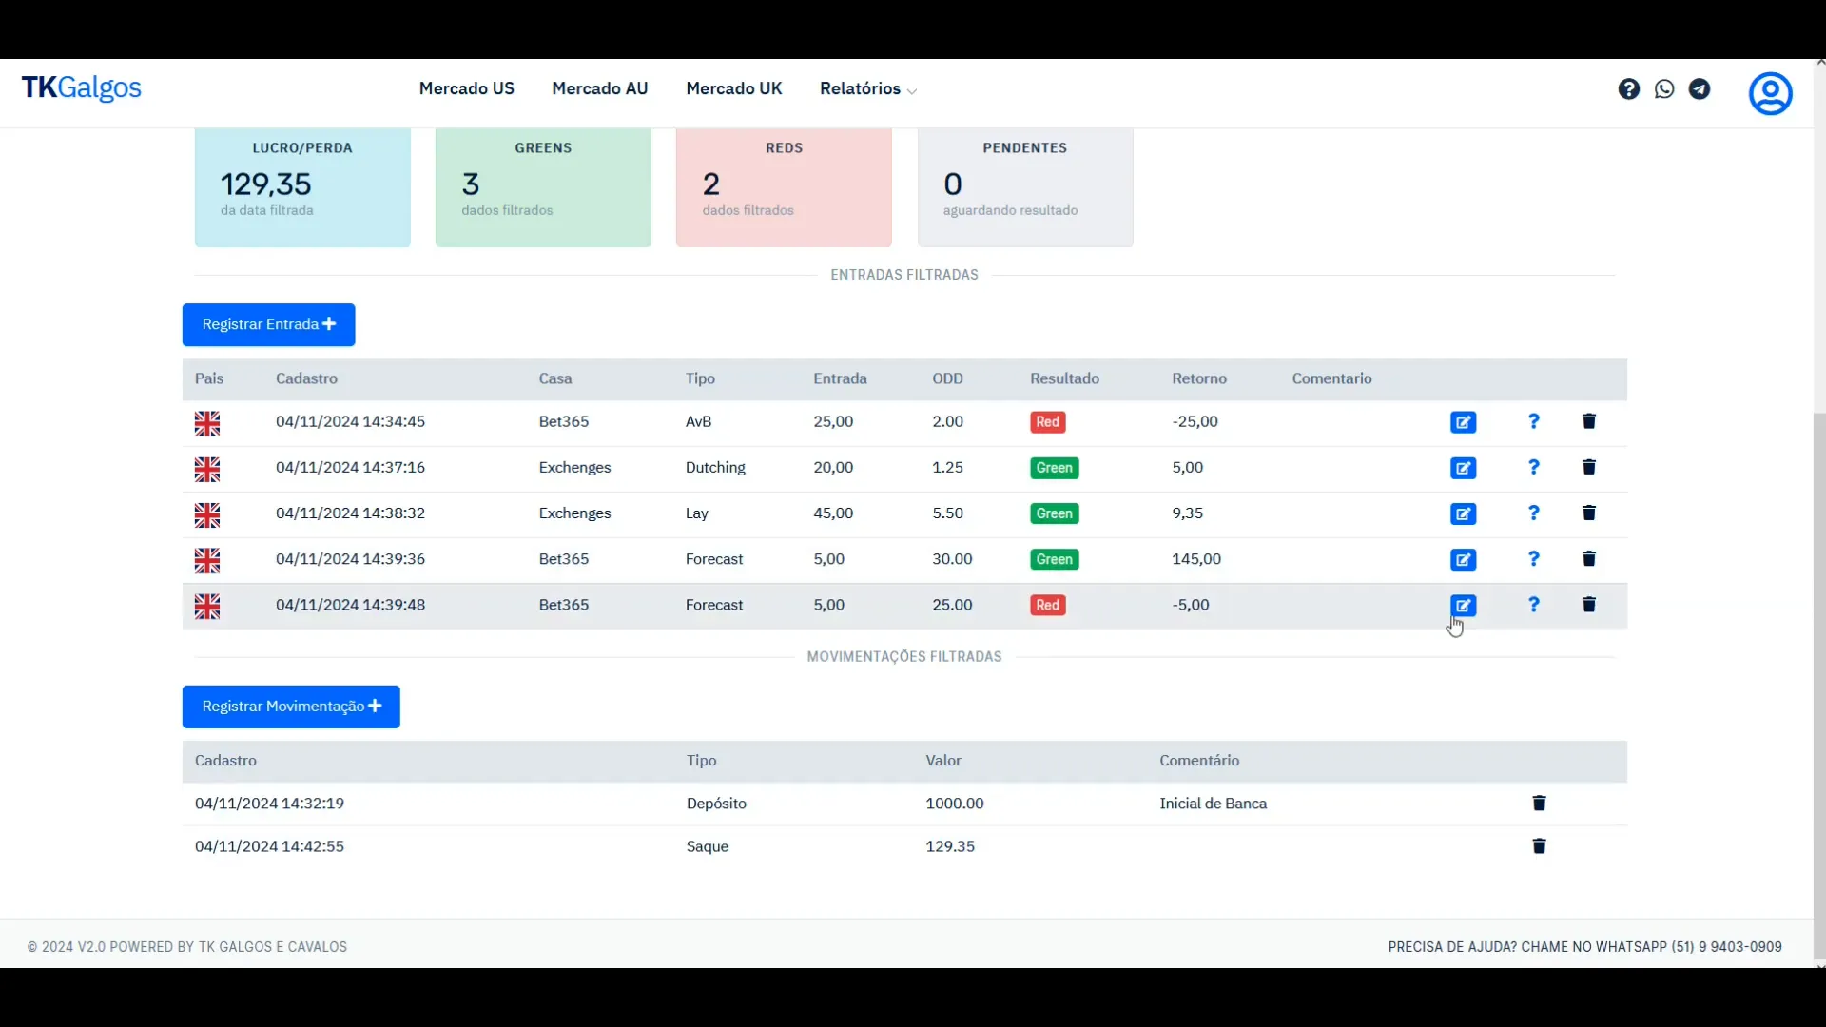Screen dimensions: 1826x1027
Task: Click Registrar Entrada button
Action: click(x=268, y=324)
